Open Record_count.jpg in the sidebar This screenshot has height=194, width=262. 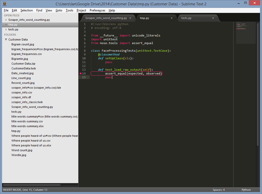[x=23, y=83]
